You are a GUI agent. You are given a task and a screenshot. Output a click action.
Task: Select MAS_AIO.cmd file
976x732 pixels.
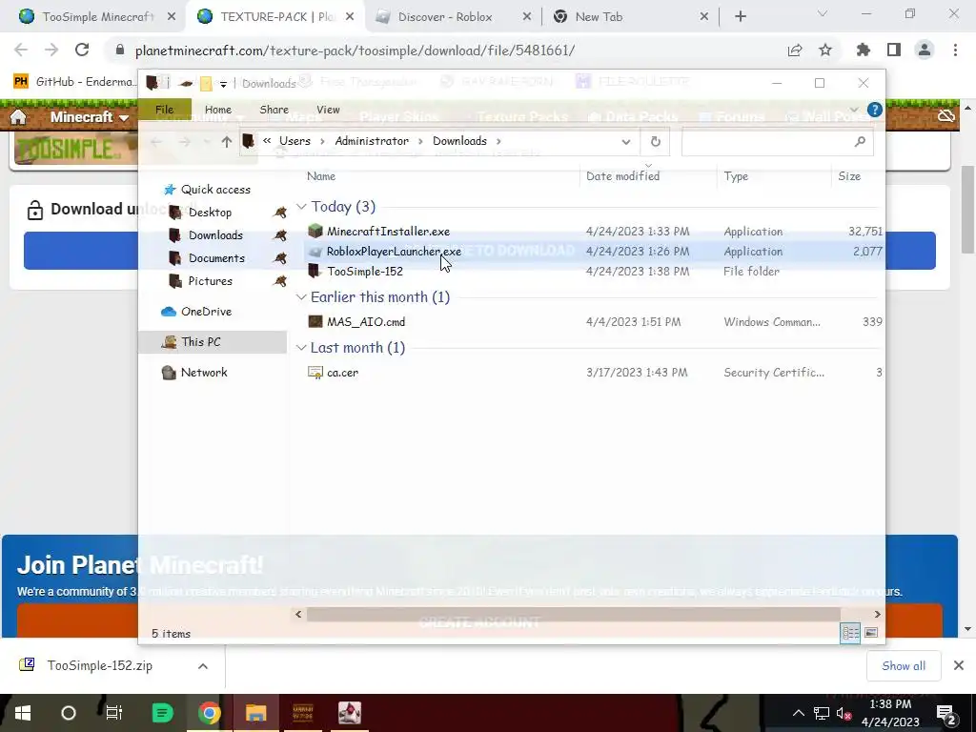point(366,322)
